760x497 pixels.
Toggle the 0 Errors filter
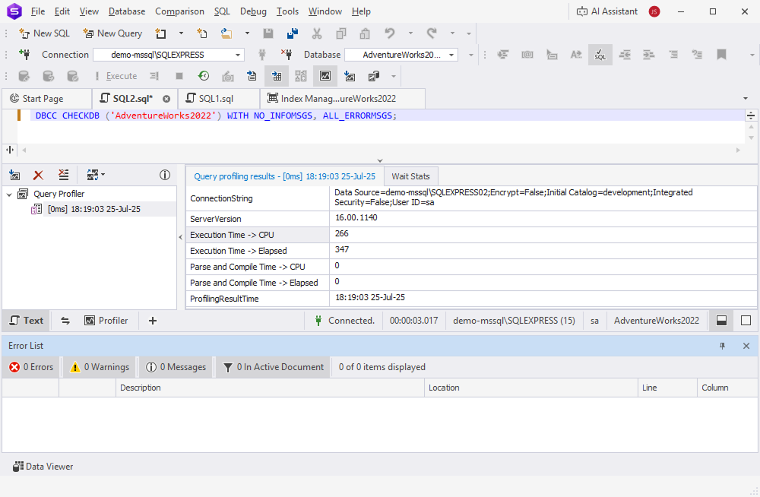pyautogui.click(x=31, y=367)
